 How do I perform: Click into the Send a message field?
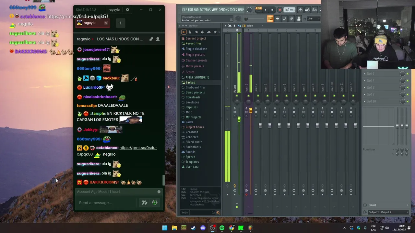107,203
